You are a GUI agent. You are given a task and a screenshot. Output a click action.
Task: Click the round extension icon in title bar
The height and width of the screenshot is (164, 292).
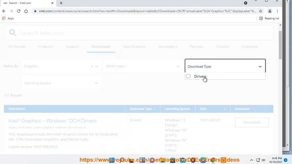[245, 3]
